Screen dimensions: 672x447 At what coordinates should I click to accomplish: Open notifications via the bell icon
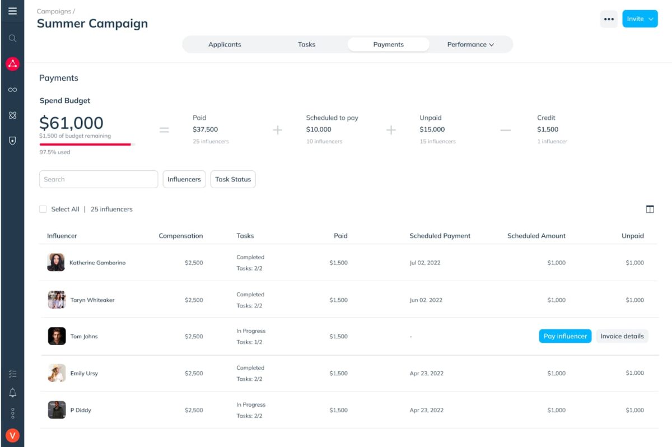pyautogui.click(x=12, y=393)
